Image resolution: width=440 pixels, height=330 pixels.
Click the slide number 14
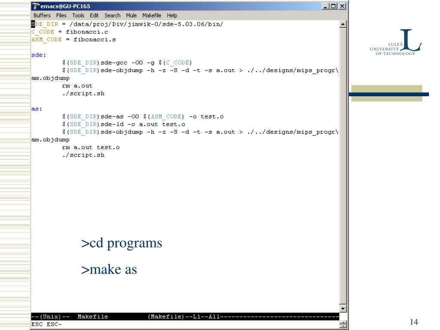414,322
